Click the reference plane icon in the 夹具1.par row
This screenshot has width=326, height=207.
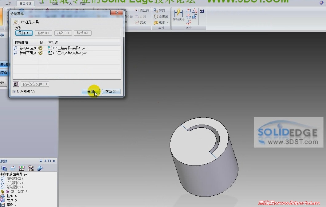point(15,48)
